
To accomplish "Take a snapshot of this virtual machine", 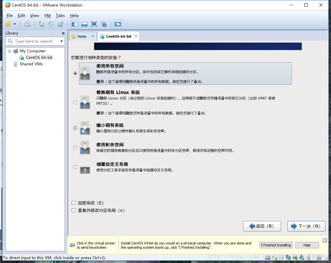I will pyautogui.click(x=41, y=24).
